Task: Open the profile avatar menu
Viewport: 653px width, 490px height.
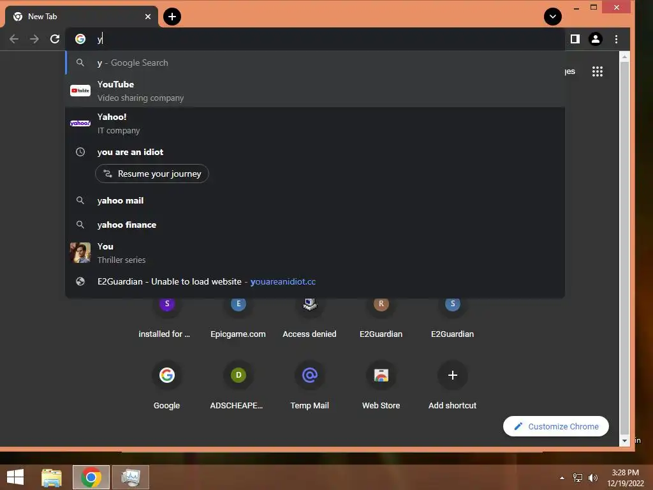Action: tap(596, 39)
